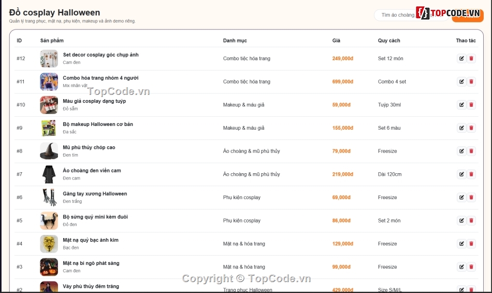
Task: Click category Mặt nạ & hóa trang in row #4
Action: (244, 244)
